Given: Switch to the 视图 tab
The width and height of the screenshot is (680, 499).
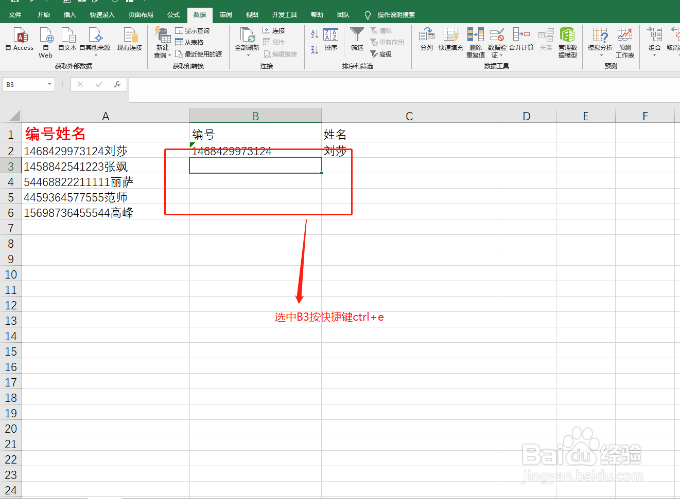Looking at the screenshot, I should (x=252, y=15).
